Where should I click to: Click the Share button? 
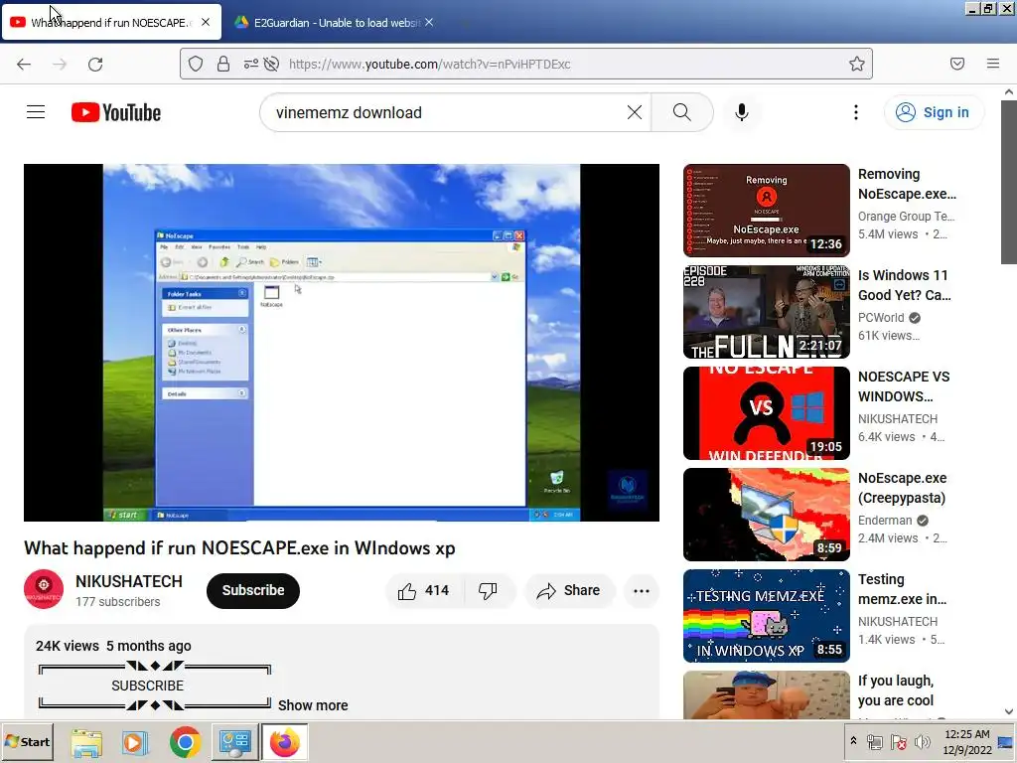click(569, 590)
